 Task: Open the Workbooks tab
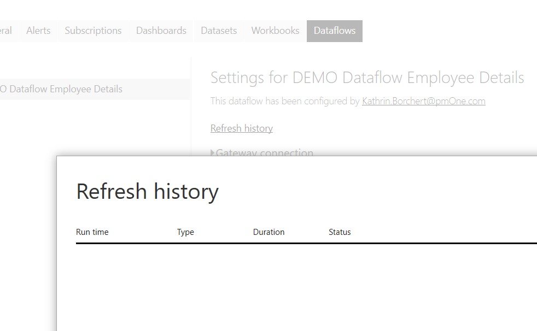[276, 31]
